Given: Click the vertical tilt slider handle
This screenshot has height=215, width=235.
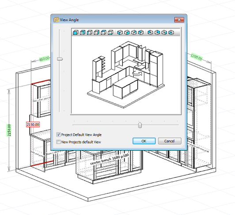Looking at the screenshot, I should tap(60, 59).
